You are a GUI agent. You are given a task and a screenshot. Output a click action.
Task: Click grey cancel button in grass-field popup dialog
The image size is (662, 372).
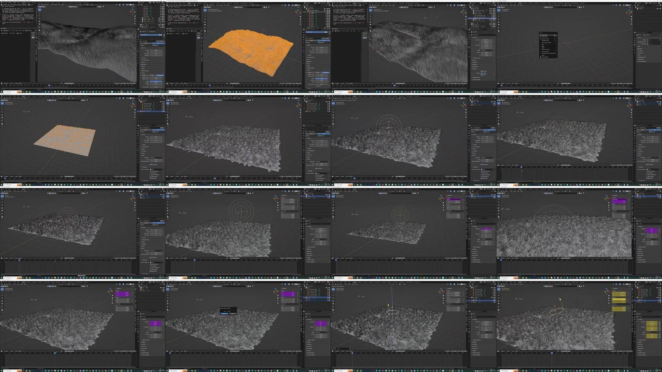233,313
